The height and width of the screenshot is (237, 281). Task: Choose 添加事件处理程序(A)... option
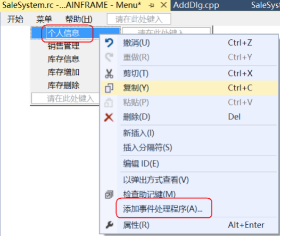[189, 209]
